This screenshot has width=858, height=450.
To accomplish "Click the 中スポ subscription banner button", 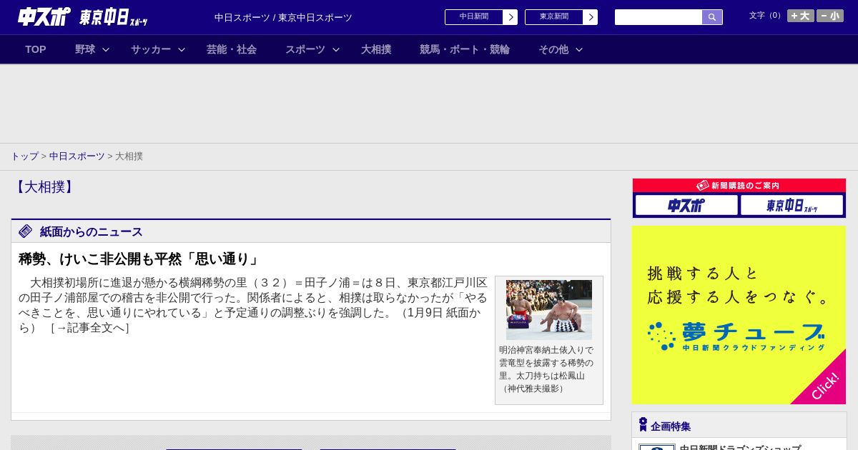I will pos(686,206).
